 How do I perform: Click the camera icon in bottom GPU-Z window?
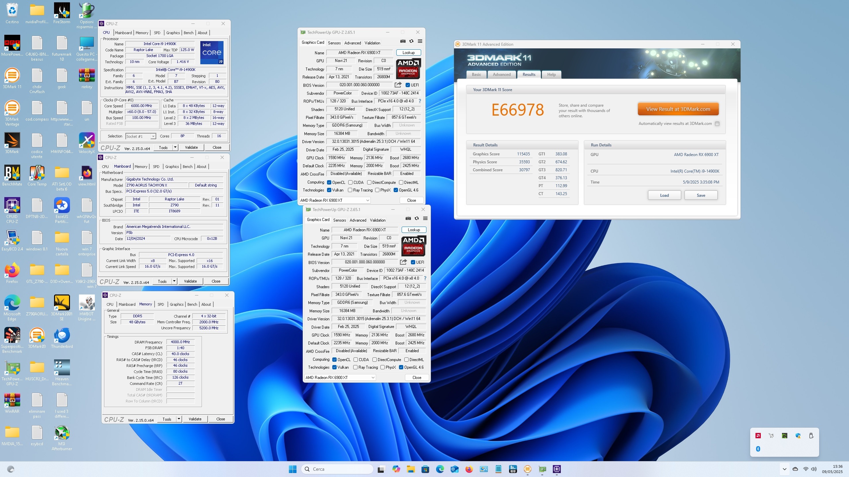pyautogui.click(x=408, y=219)
